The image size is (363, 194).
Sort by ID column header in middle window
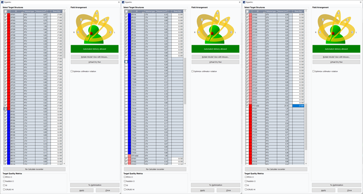tap(138, 11)
